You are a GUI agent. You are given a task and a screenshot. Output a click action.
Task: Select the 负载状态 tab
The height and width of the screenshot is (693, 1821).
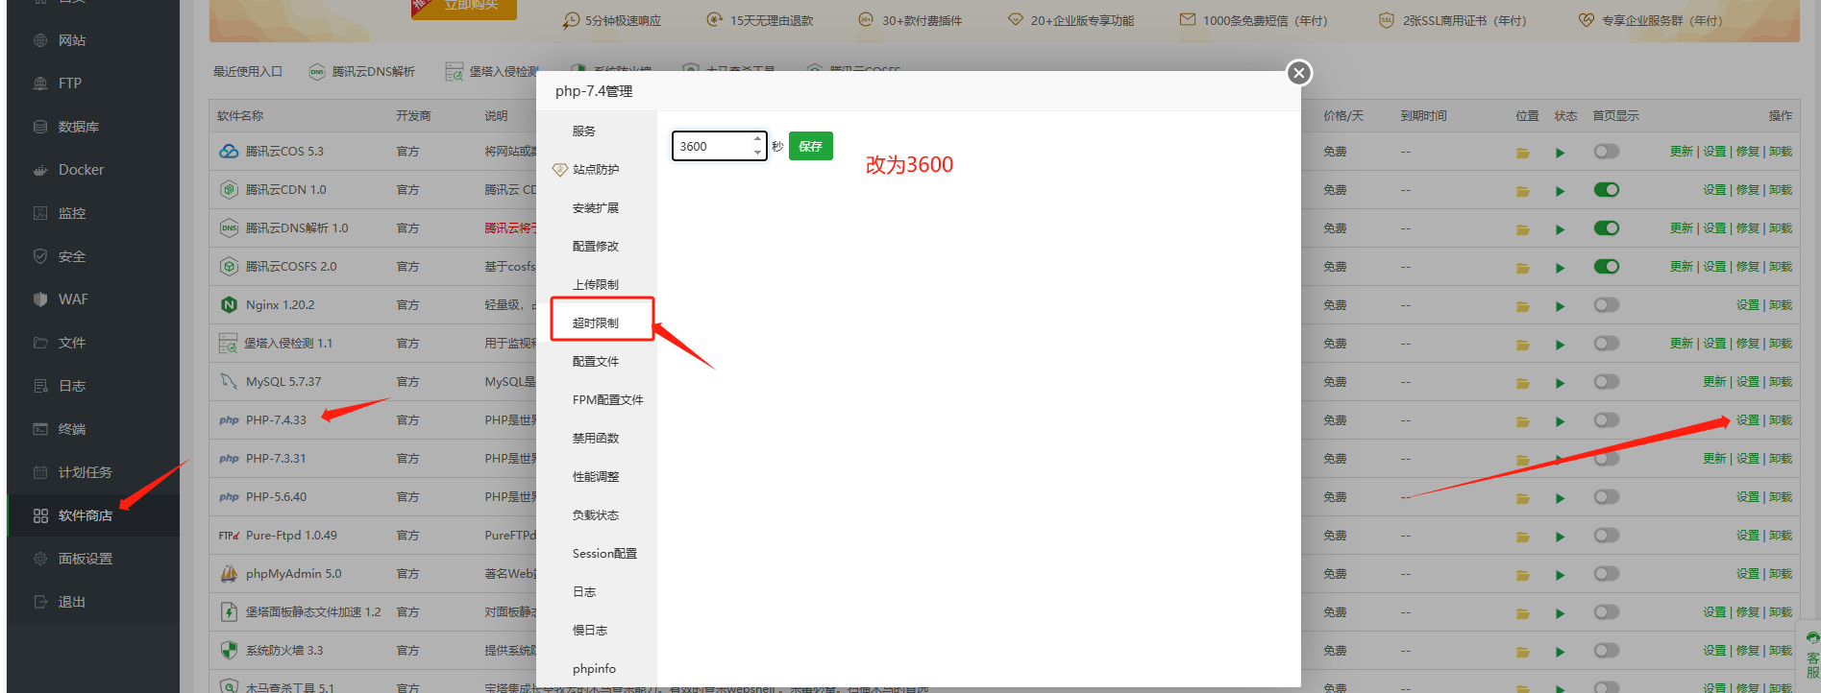point(596,515)
